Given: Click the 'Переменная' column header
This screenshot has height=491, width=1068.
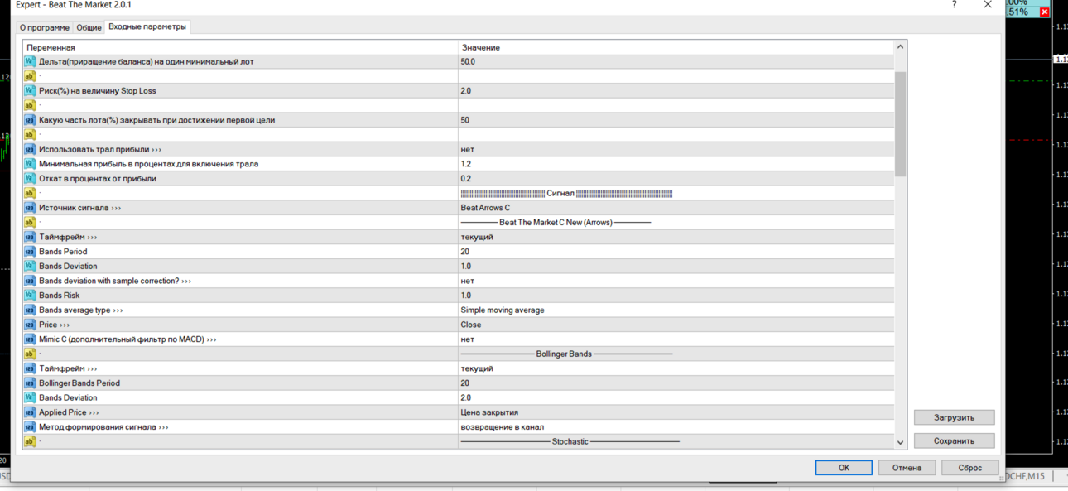Looking at the screenshot, I should 240,47.
